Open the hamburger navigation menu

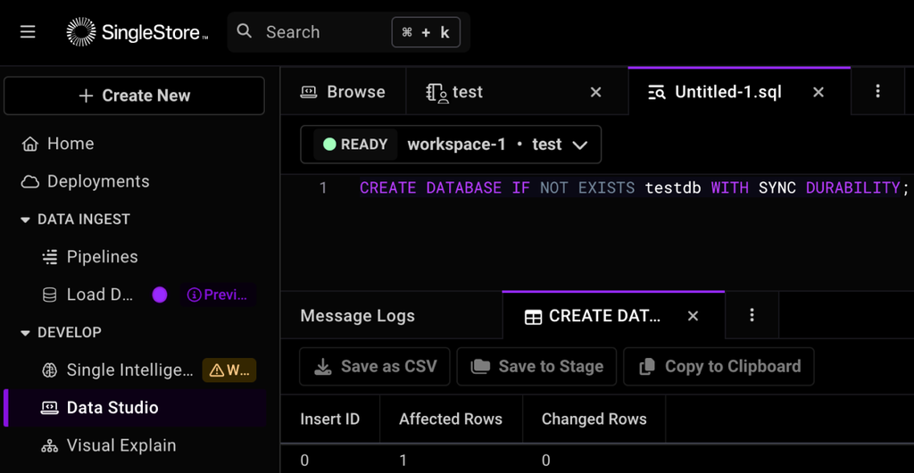click(x=28, y=31)
